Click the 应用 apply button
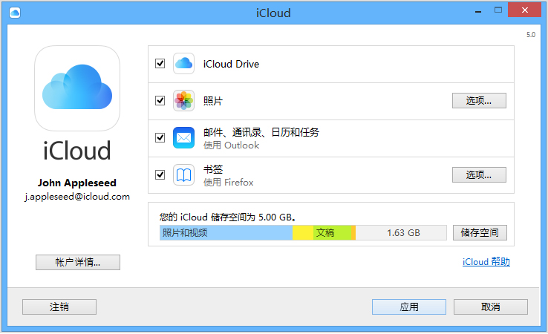 coord(408,307)
